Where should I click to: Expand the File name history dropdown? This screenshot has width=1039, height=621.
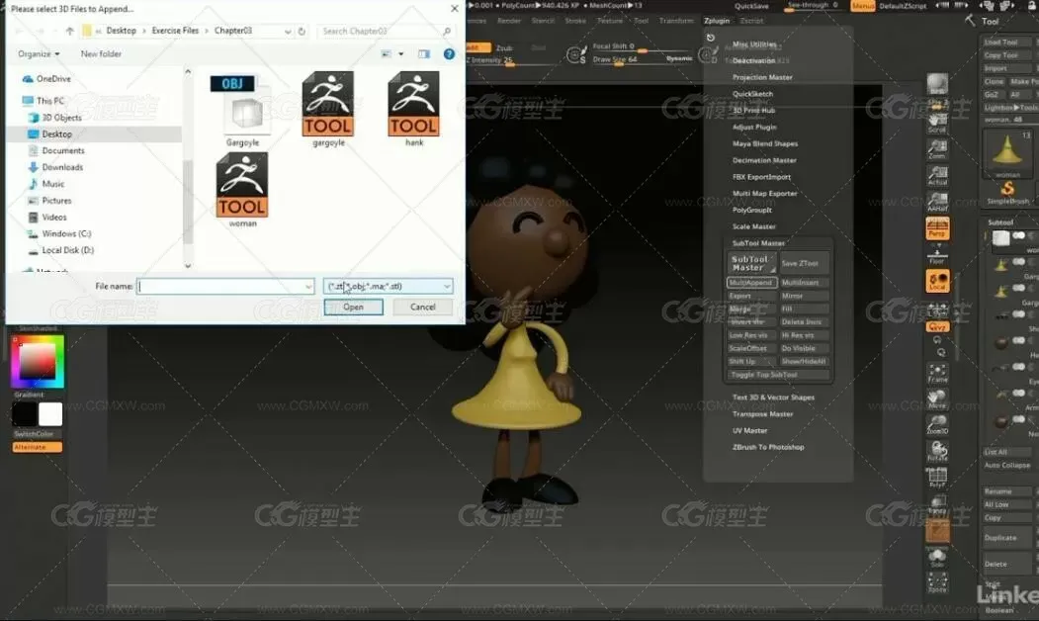point(308,287)
